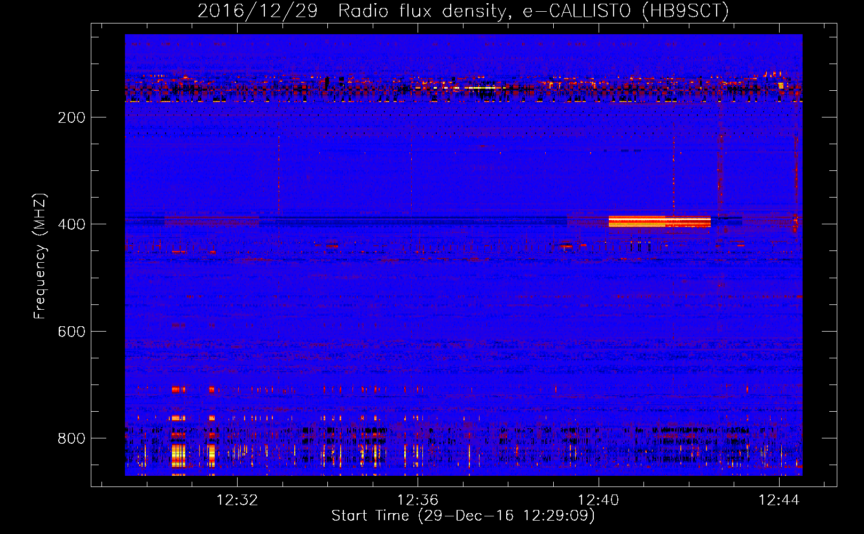
Task: Click the bright orange burst near 400 MHz
Action: [659, 222]
